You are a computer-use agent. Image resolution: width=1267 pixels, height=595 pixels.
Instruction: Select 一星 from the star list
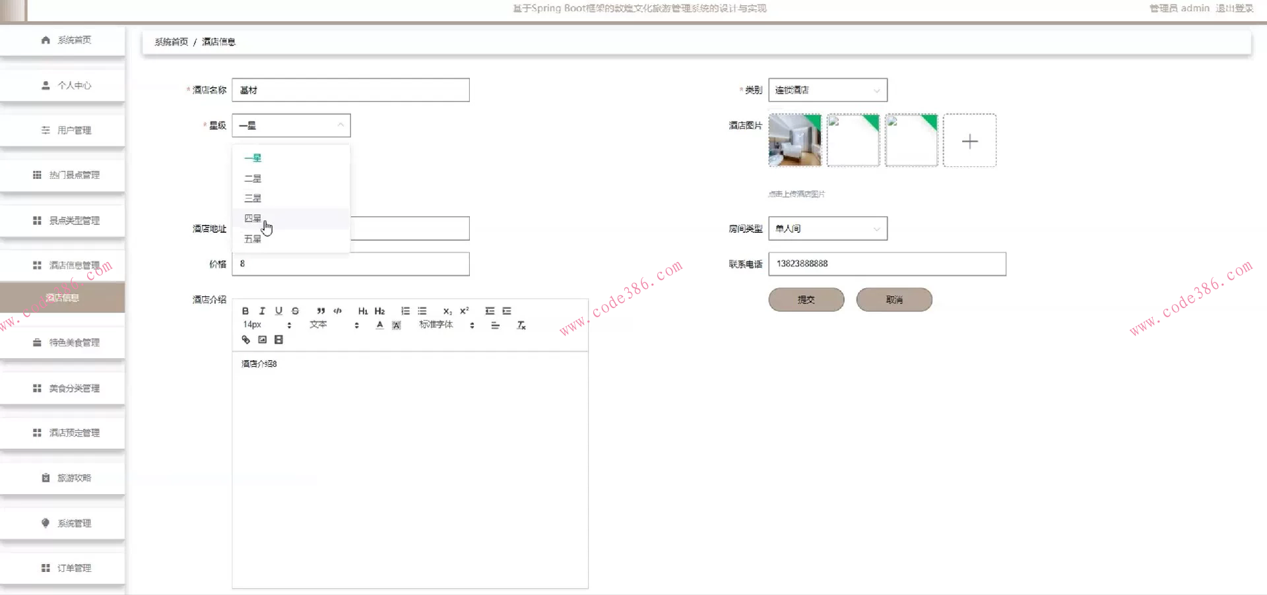[x=291, y=158]
